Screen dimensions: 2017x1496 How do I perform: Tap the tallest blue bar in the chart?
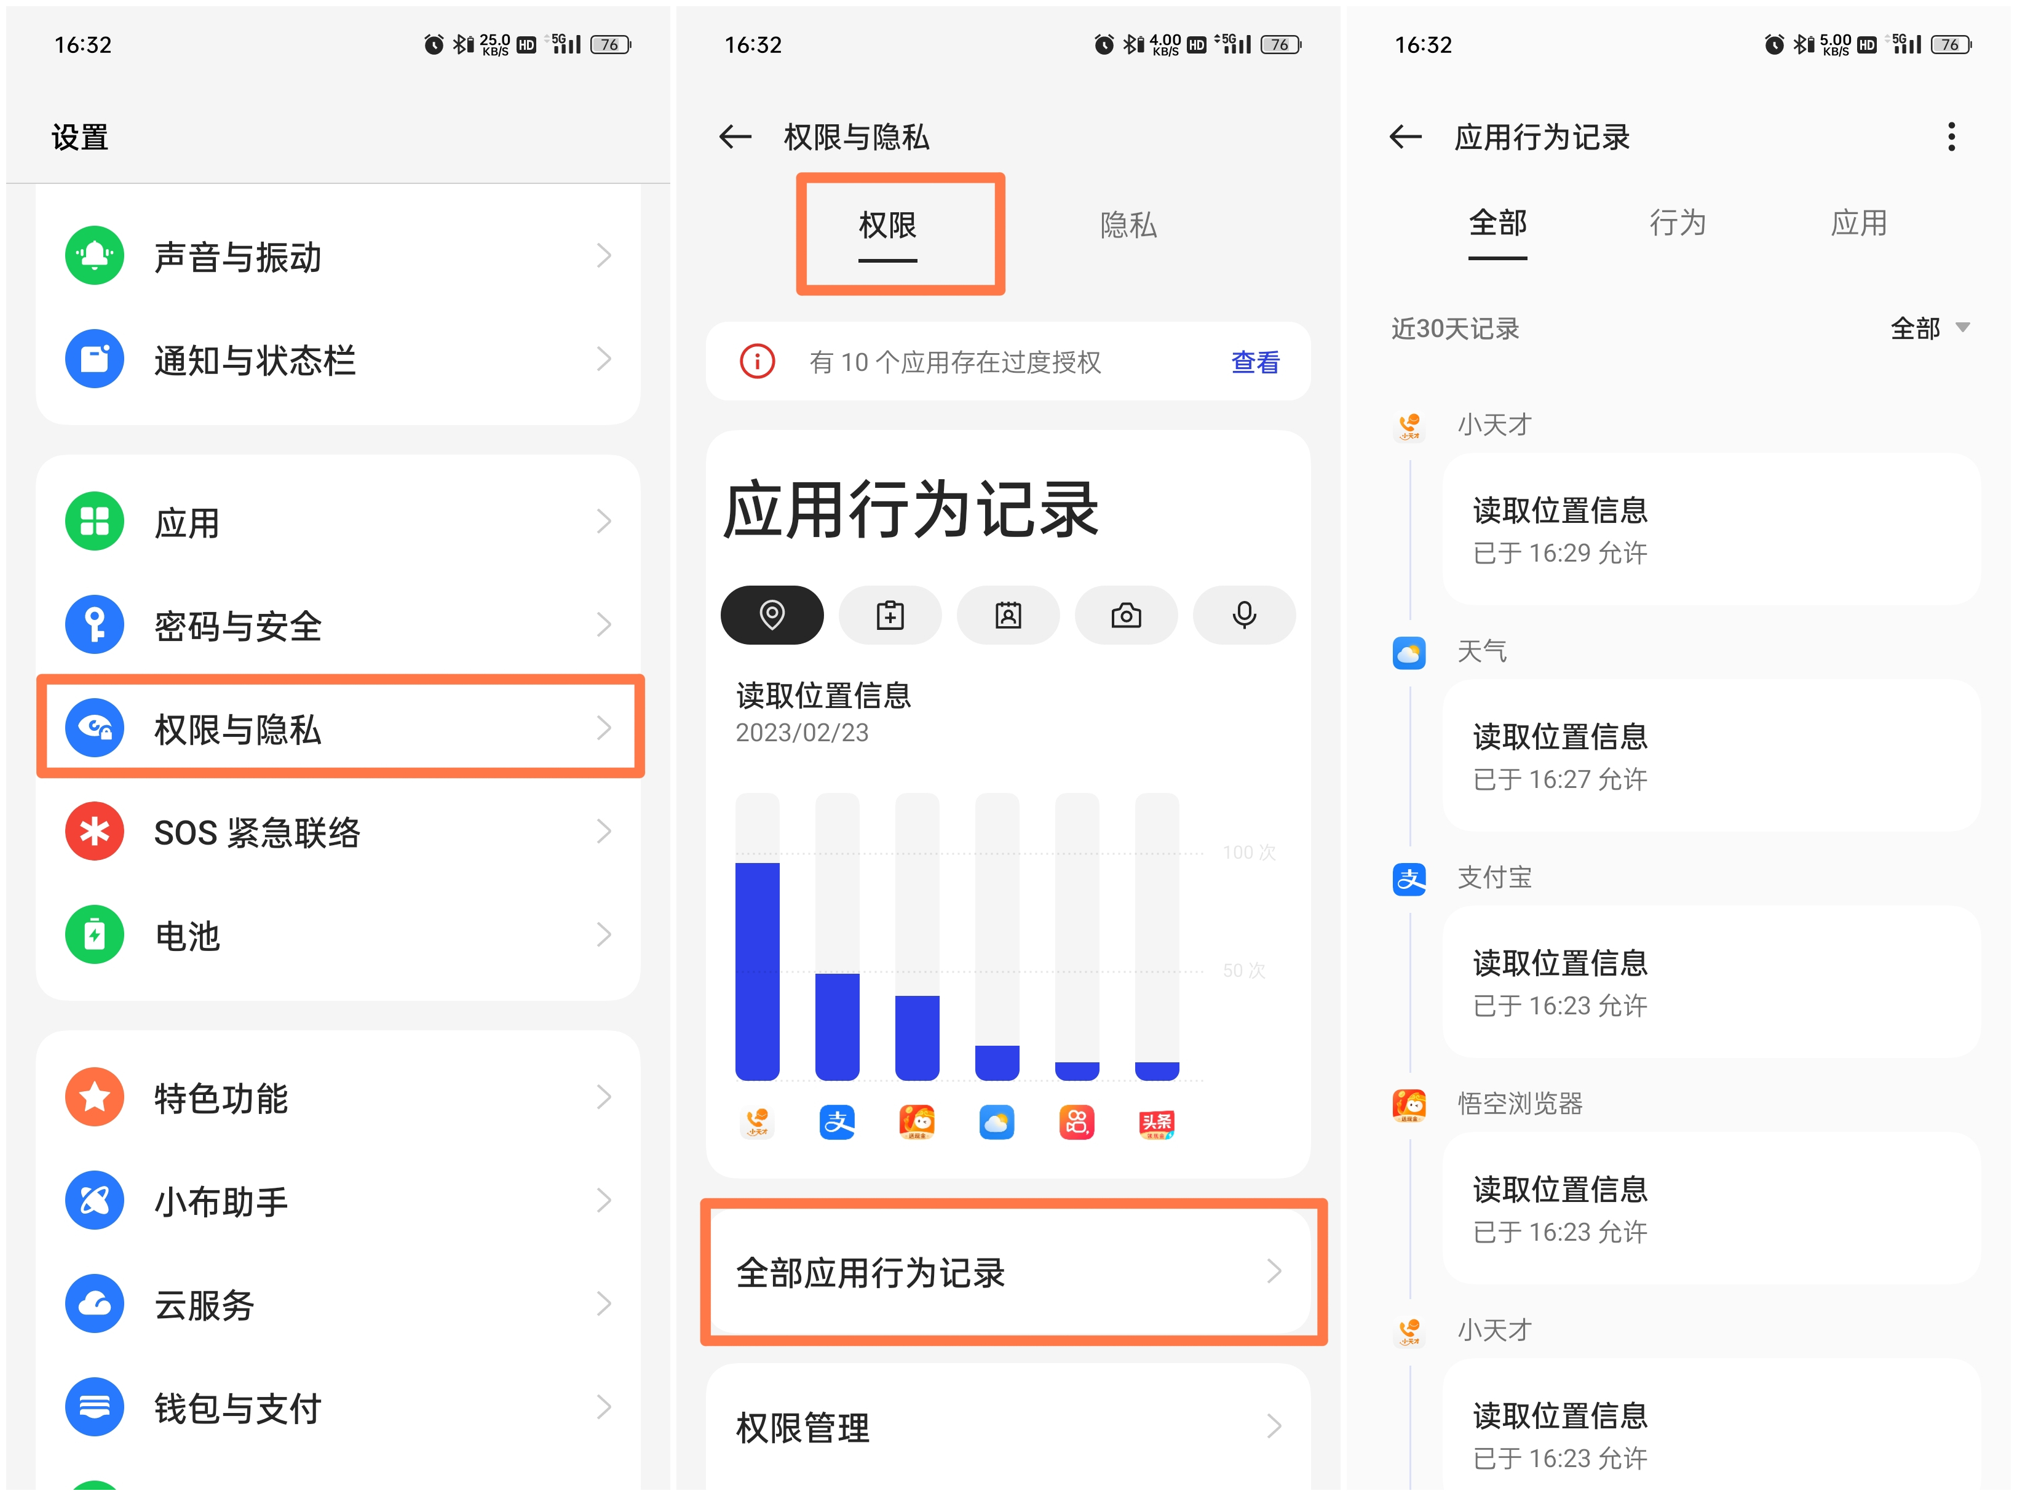coord(758,969)
